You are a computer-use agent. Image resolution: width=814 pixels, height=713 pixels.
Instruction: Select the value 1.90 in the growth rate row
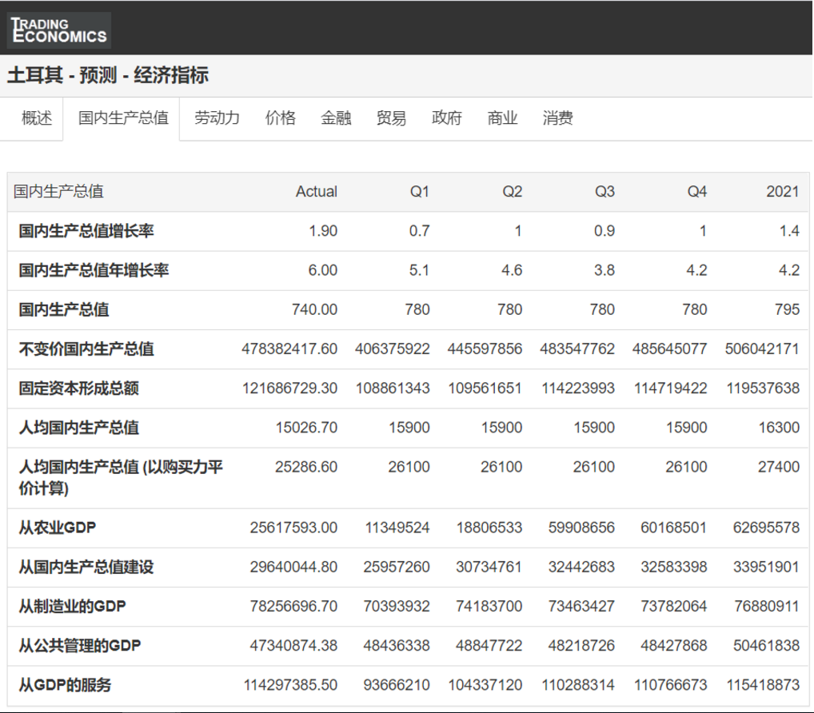pos(323,231)
